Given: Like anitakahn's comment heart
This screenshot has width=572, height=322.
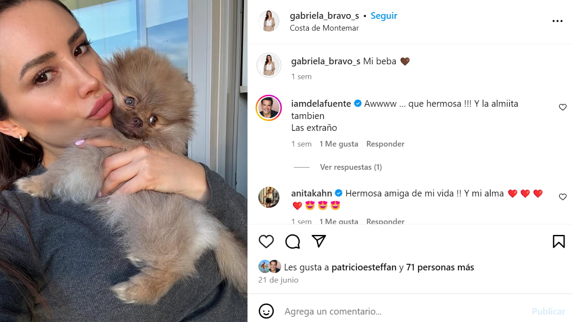Looking at the screenshot, I should pyautogui.click(x=563, y=197).
